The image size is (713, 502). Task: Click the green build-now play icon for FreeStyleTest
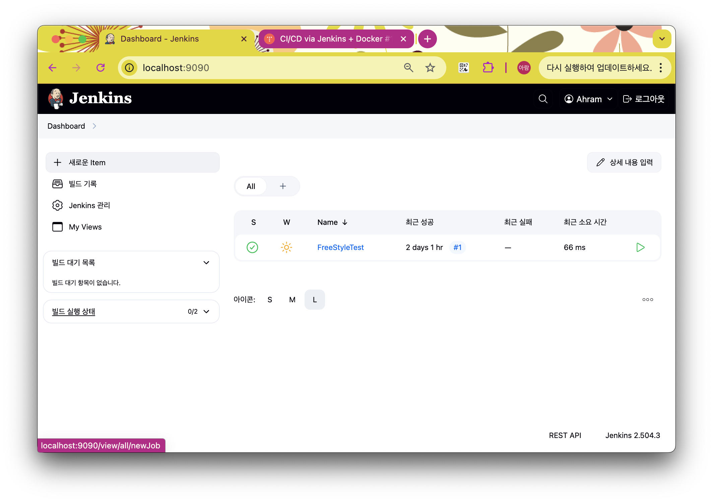tap(640, 247)
